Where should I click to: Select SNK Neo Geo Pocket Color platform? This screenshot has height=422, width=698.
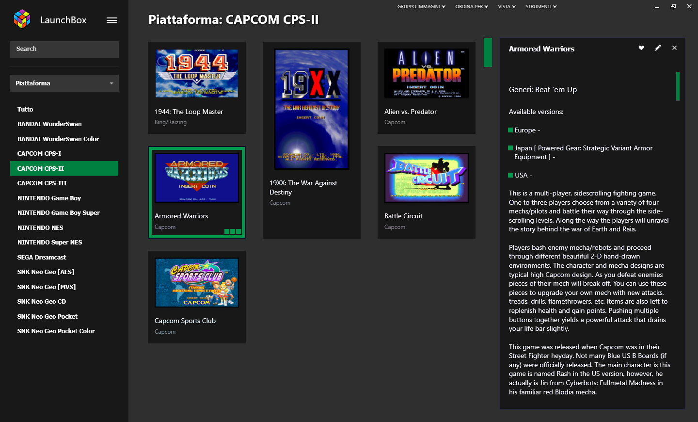coord(64,331)
